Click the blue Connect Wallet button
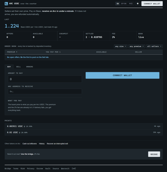167x172 pixels. point(122,75)
